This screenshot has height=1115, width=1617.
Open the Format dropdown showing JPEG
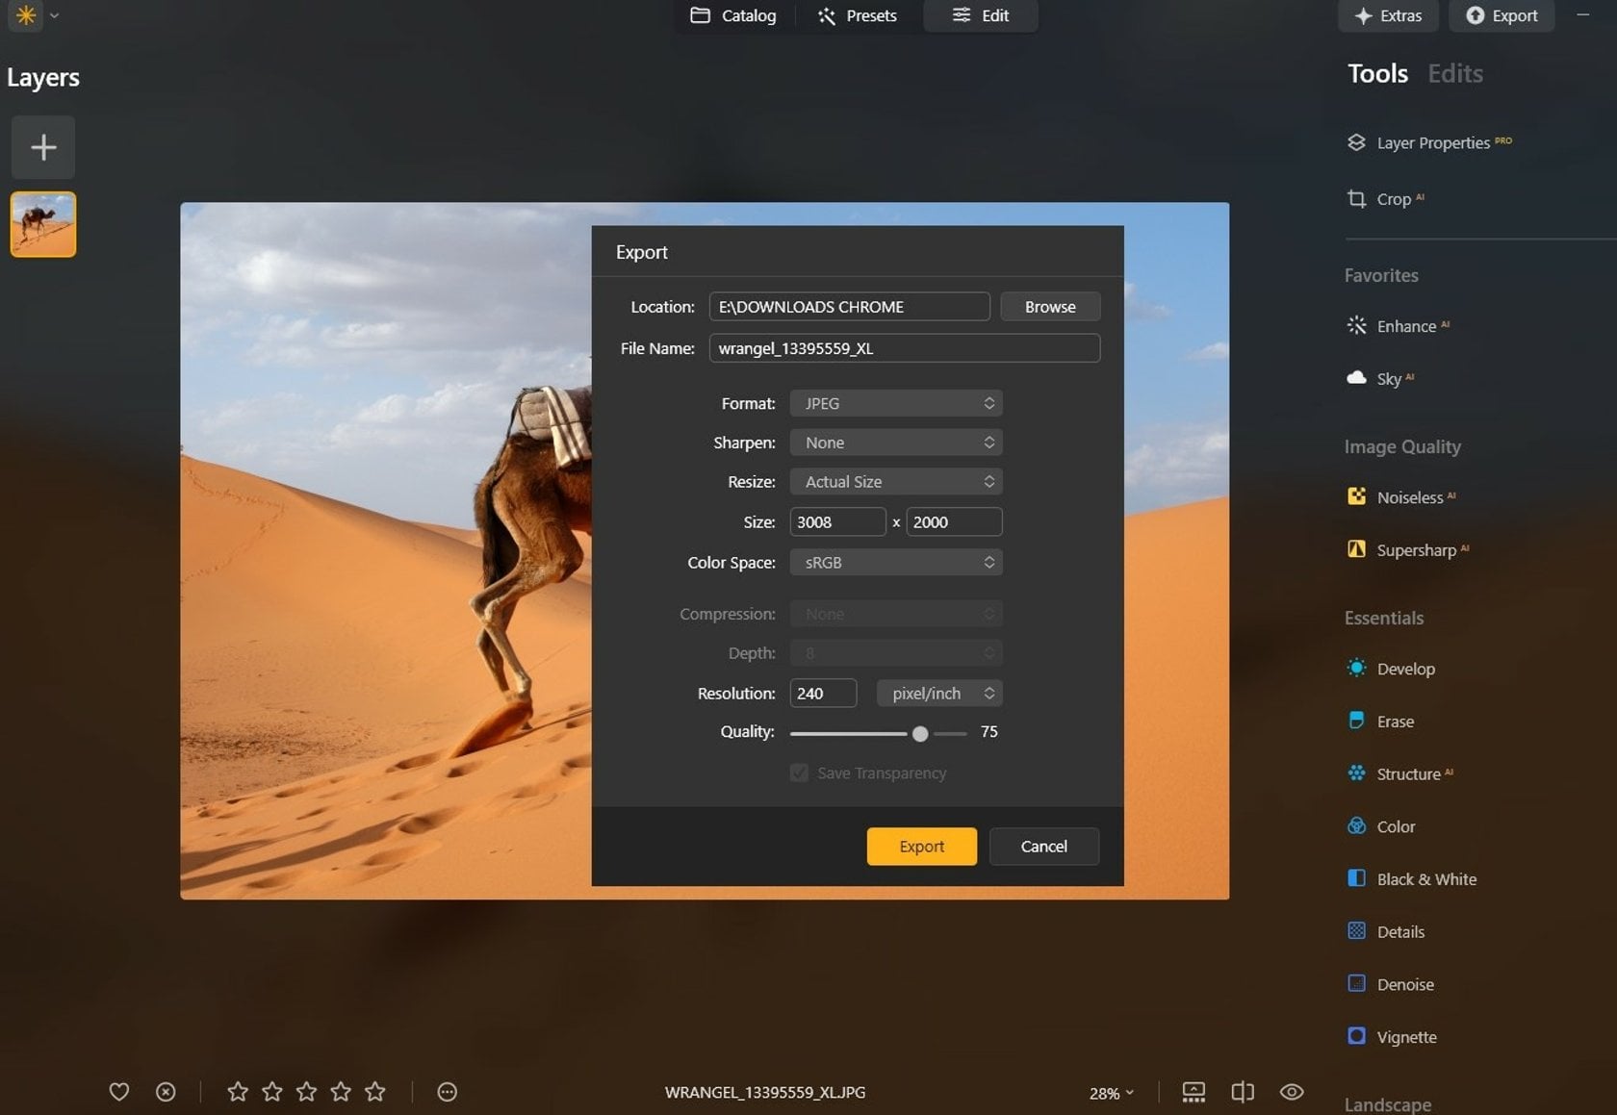[x=895, y=404]
